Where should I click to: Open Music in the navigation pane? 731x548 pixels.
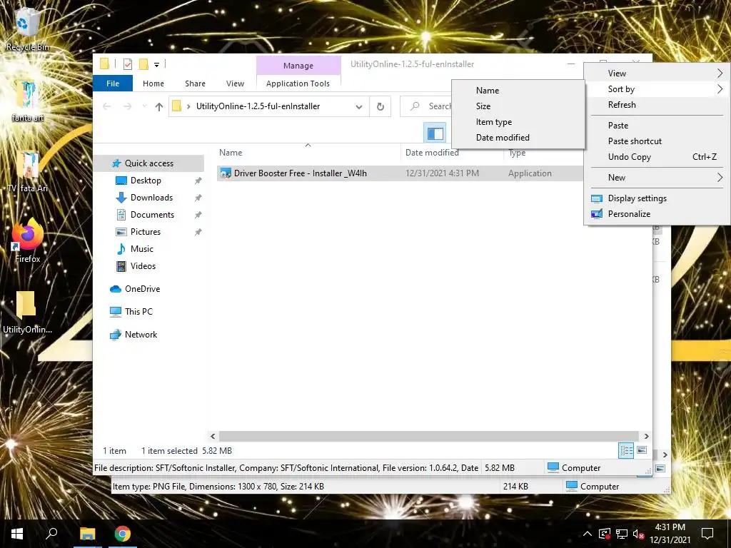pos(142,249)
